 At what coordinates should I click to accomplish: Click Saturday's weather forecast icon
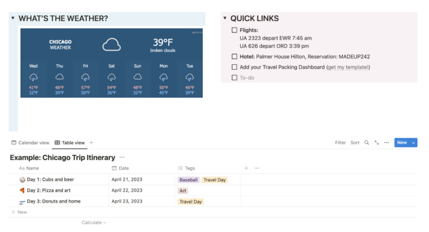click(111, 78)
